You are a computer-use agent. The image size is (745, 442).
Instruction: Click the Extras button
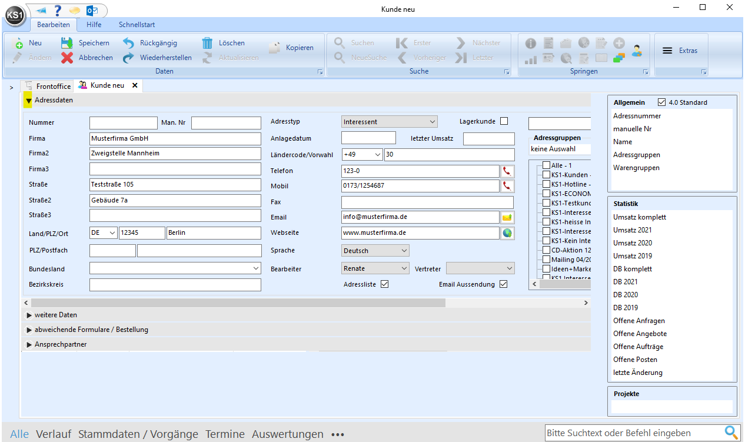tap(680, 51)
